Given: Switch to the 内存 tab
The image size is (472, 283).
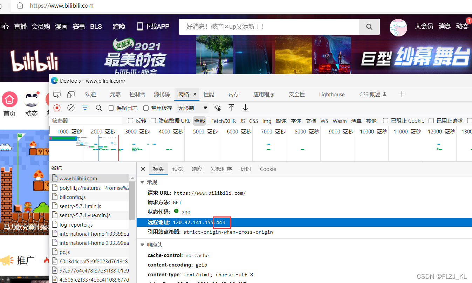Looking at the screenshot, I should coord(234,95).
